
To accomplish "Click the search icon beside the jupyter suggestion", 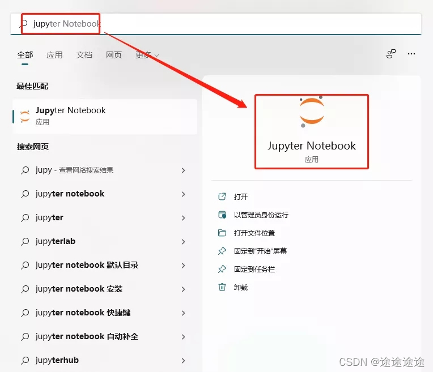I will [25, 218].
